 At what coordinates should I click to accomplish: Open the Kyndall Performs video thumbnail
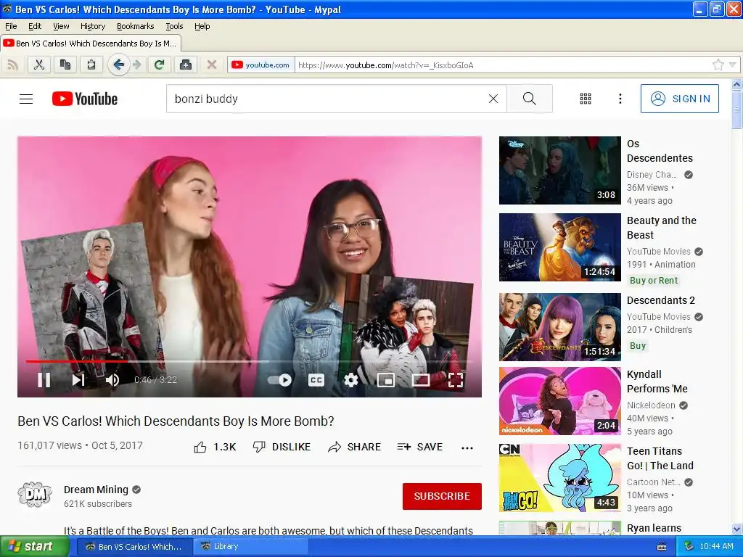click(x=559, y=400)
